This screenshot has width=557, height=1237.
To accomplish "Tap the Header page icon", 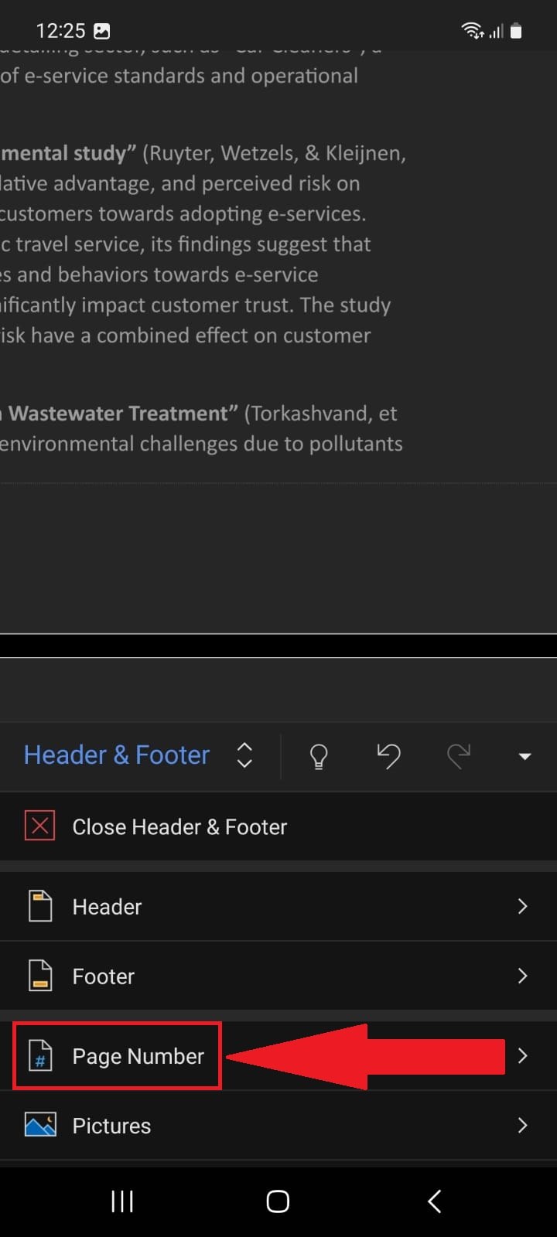I will (x=40, y=906).
